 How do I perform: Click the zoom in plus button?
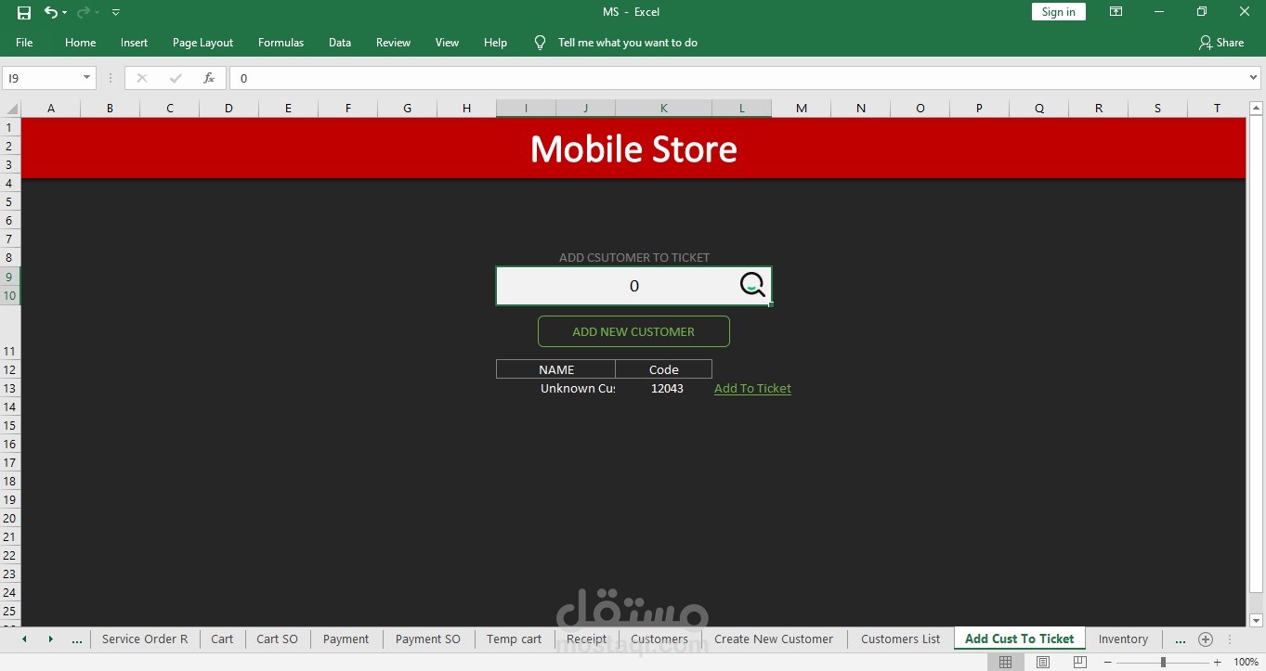pos(1218,663)
